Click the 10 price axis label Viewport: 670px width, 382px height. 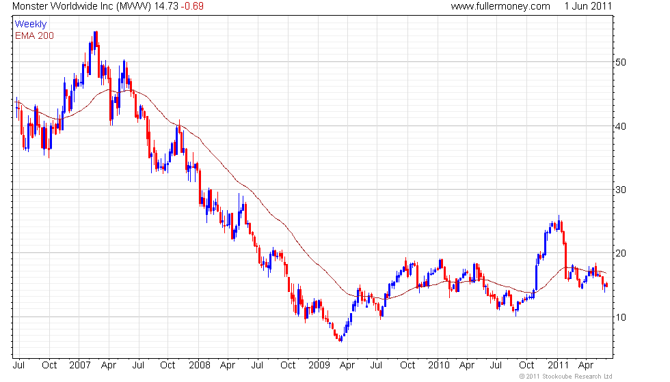point(621,317)
